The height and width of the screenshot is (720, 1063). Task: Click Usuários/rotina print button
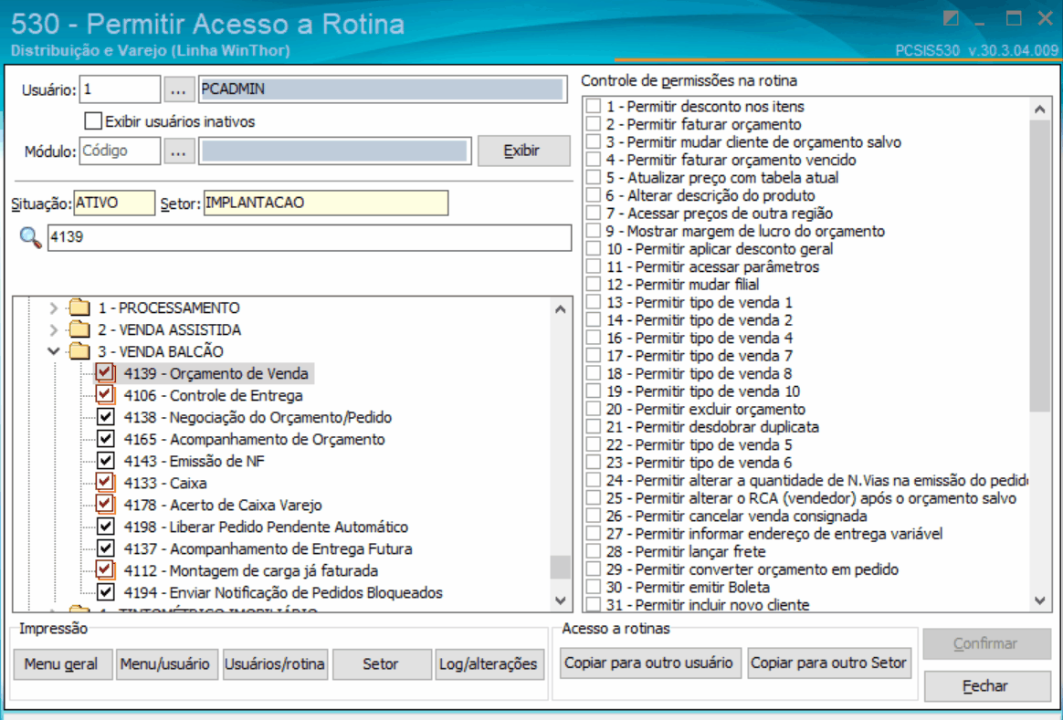(275, 663)
